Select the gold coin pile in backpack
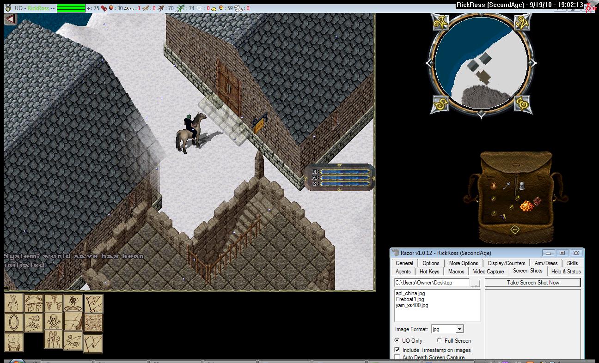Image resolution: width=599 pixels, height=363 pixels. tap(526, 206)
